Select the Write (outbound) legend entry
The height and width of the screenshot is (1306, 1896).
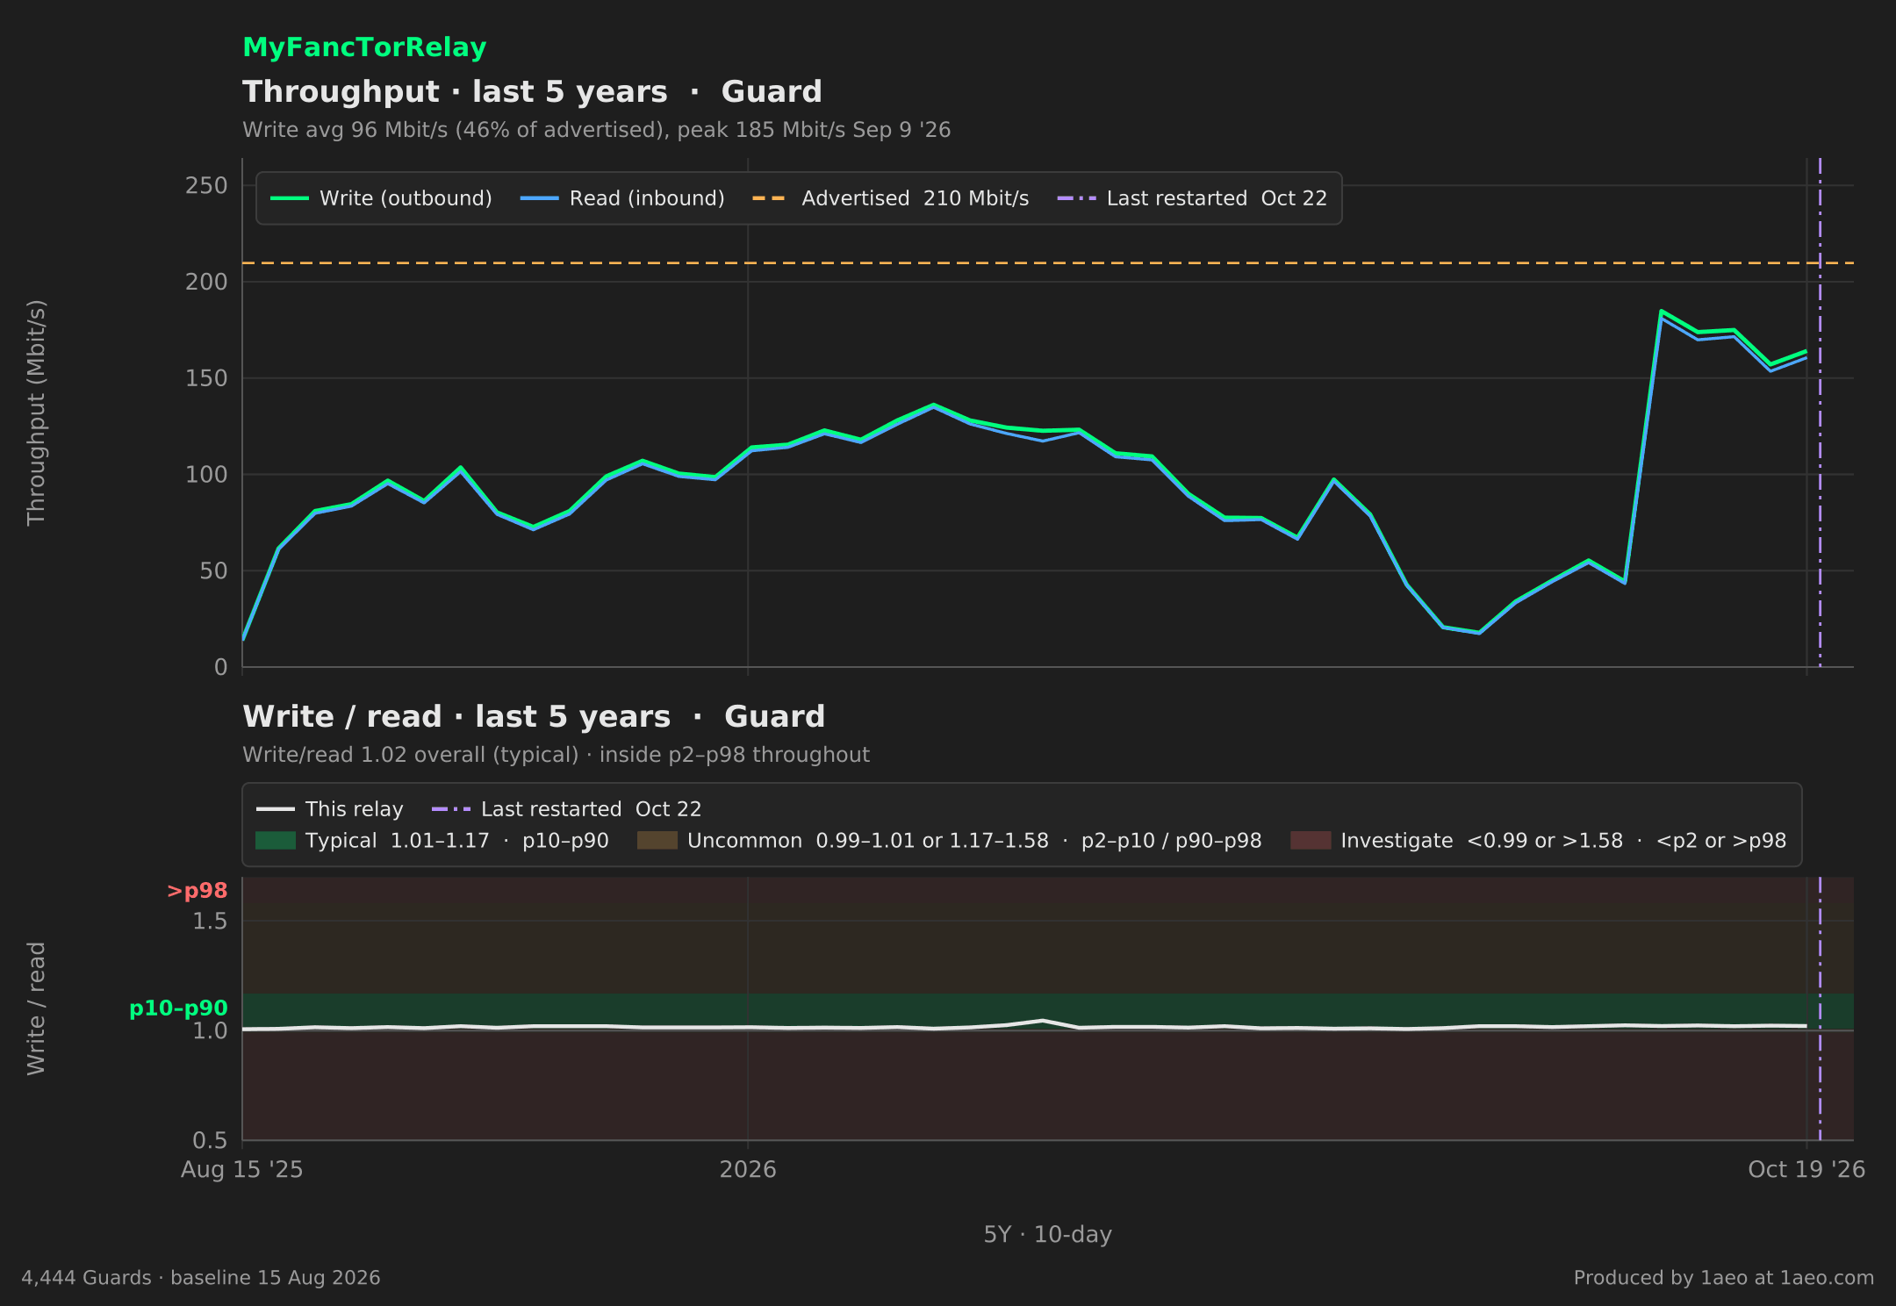381,198
